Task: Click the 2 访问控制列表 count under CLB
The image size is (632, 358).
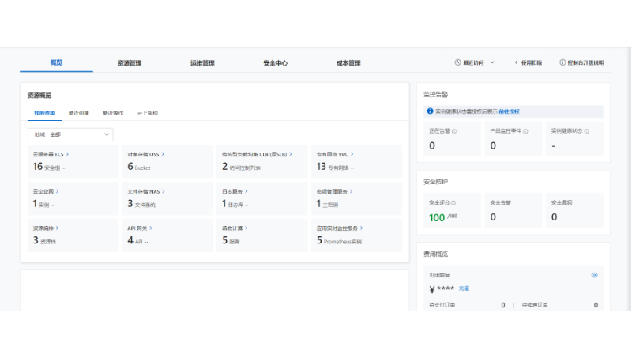Action: click(241, 167)
